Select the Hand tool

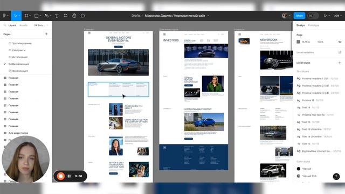coord(74,16)
